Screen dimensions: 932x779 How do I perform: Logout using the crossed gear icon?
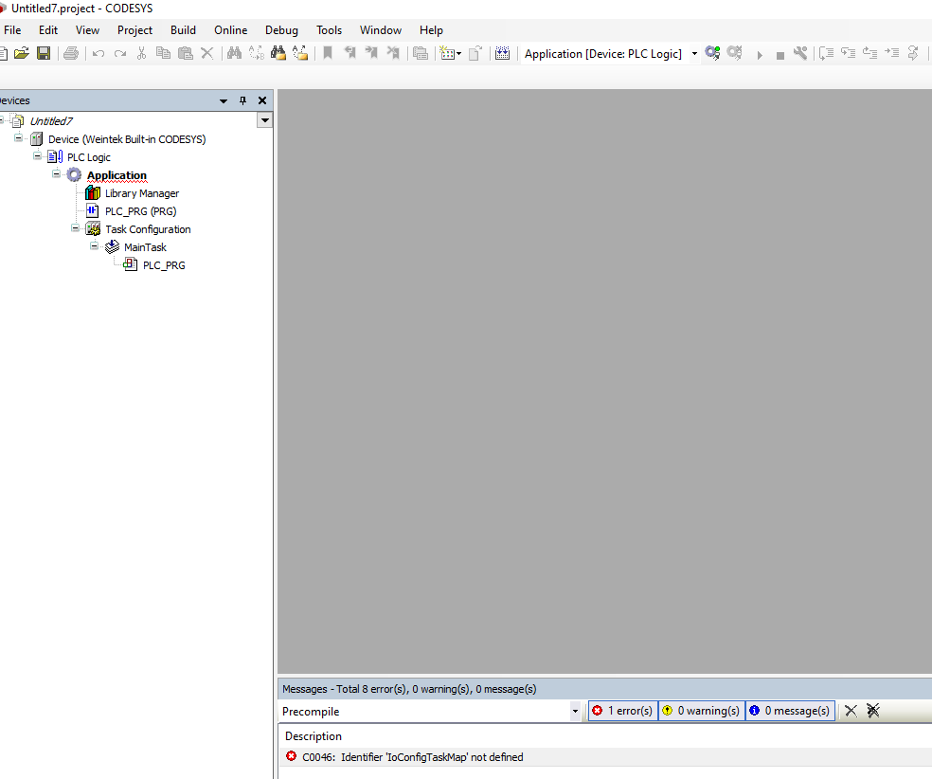[735, 53]
